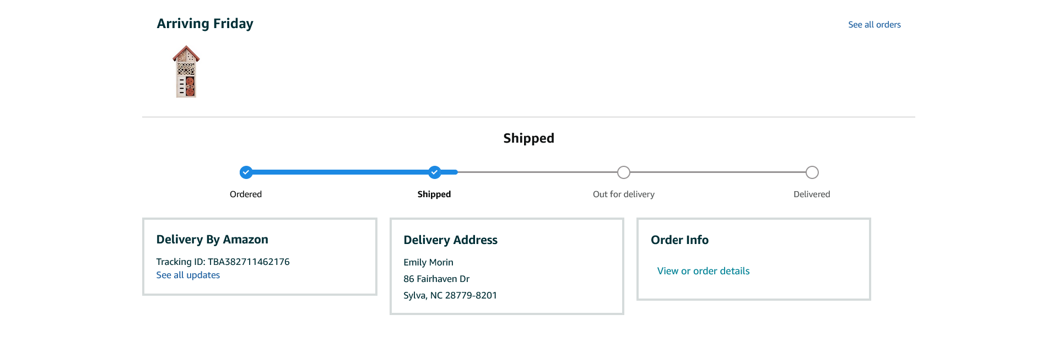Click the Shipped step checkmark circle
This screenshot has width=1058, height=358.
point(435,172)
